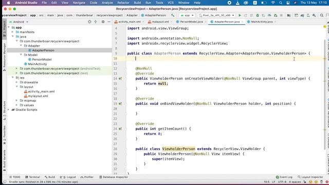This screenshot has height=185, width=329.
Task: Hide the Project panel with minus icon
Action: 109,22
